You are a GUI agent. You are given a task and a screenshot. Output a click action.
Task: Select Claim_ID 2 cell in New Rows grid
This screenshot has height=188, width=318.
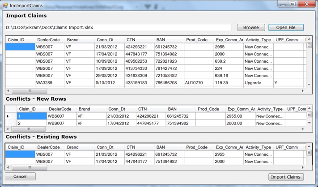[x=32, y=123]
